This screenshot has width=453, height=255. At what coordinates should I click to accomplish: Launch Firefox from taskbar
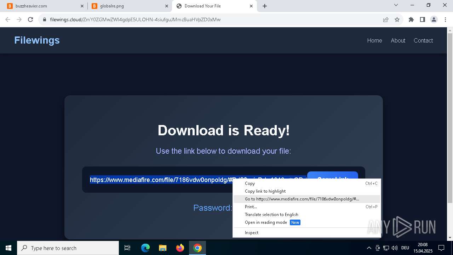[180, 248]
